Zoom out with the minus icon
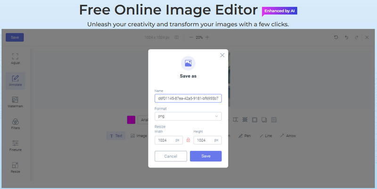This screenshot has height=189, width=377. (191, 38)
